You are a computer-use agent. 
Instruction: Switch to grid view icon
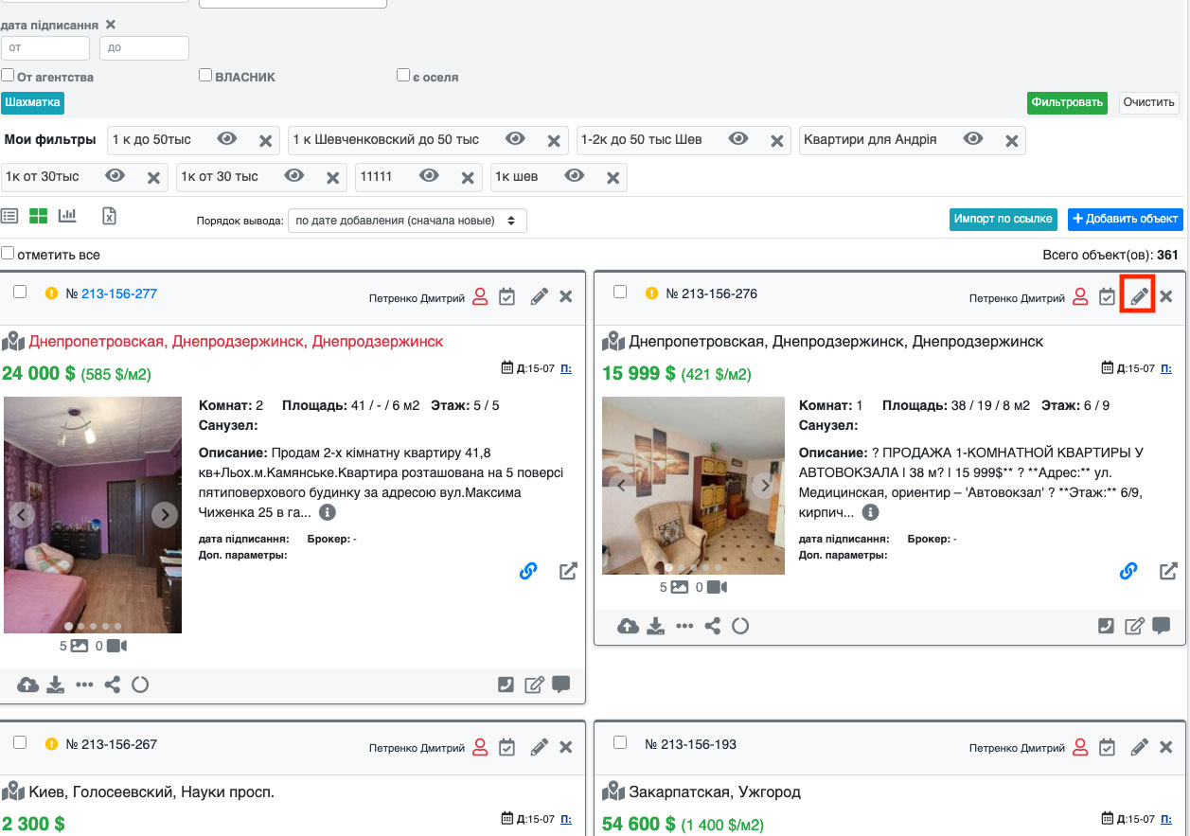point(38,216)
